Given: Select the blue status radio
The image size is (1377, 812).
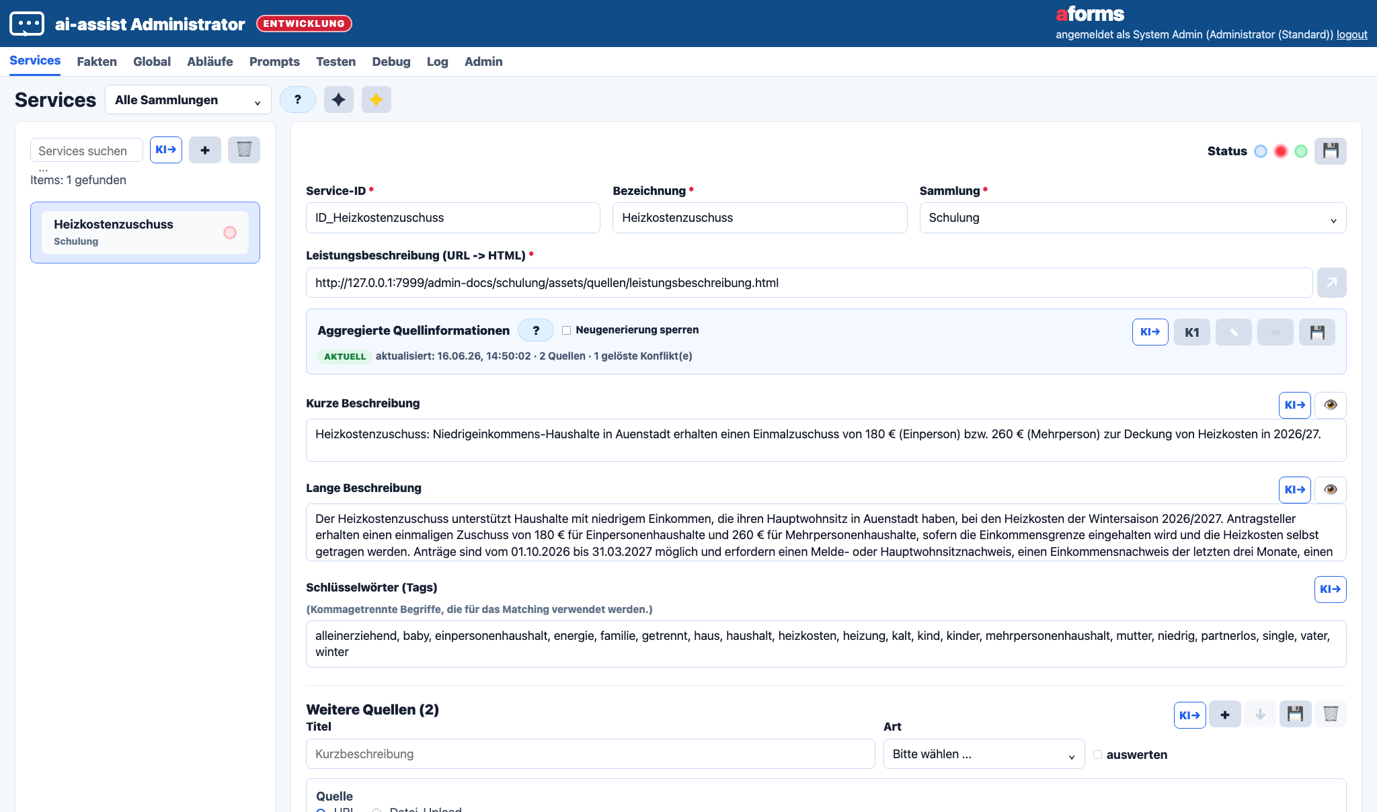Looking at the screenshot, I should pyautogui.click(x=1261, y=151).
